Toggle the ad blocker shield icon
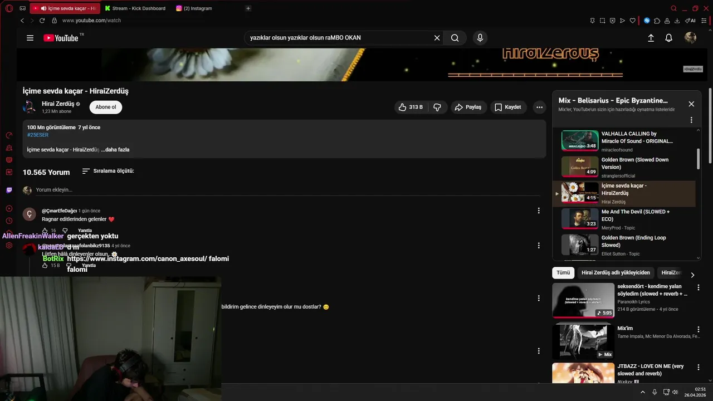 pyautogui.click(x=612, y=21)
